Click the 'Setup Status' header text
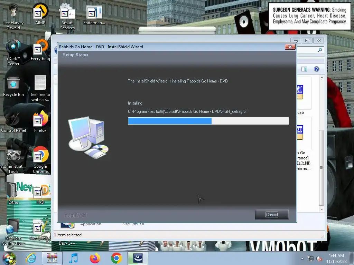This screenshot has width=354, height=265. coord(76,55)
